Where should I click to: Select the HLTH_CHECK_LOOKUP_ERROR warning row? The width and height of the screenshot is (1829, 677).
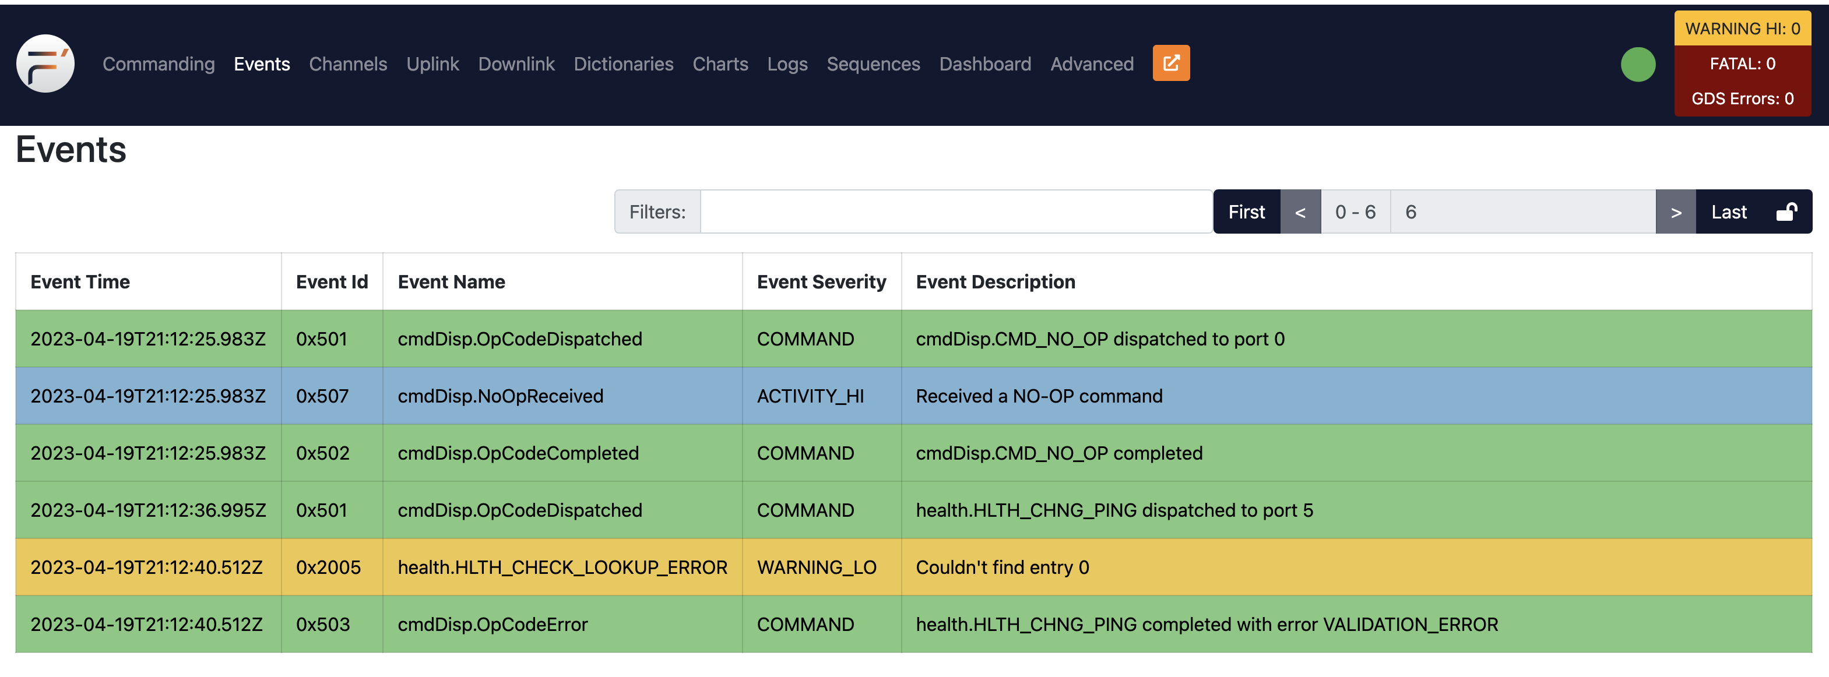562,567
